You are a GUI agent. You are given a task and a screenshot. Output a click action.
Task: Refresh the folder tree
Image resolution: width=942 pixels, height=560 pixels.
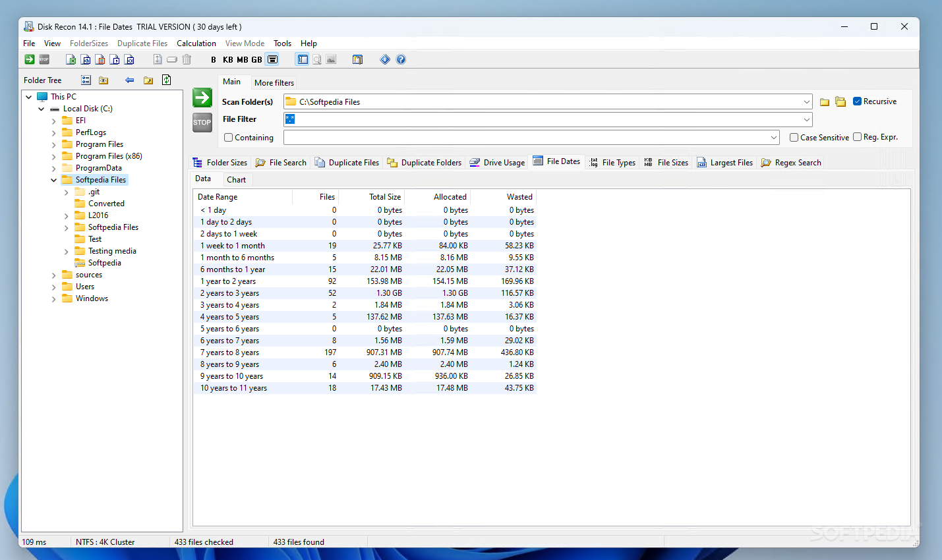tap(166, 80)
